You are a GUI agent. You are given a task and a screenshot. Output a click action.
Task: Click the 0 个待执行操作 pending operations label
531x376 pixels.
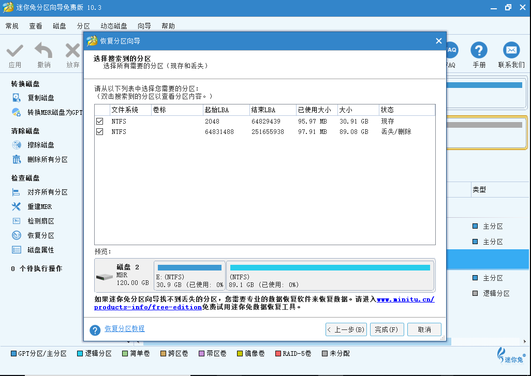tap(37, 269)
